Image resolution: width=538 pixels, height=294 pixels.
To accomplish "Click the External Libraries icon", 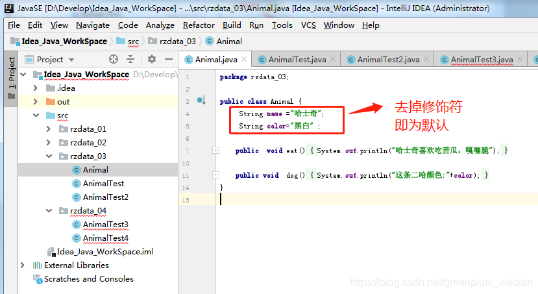I will [38, 265].
